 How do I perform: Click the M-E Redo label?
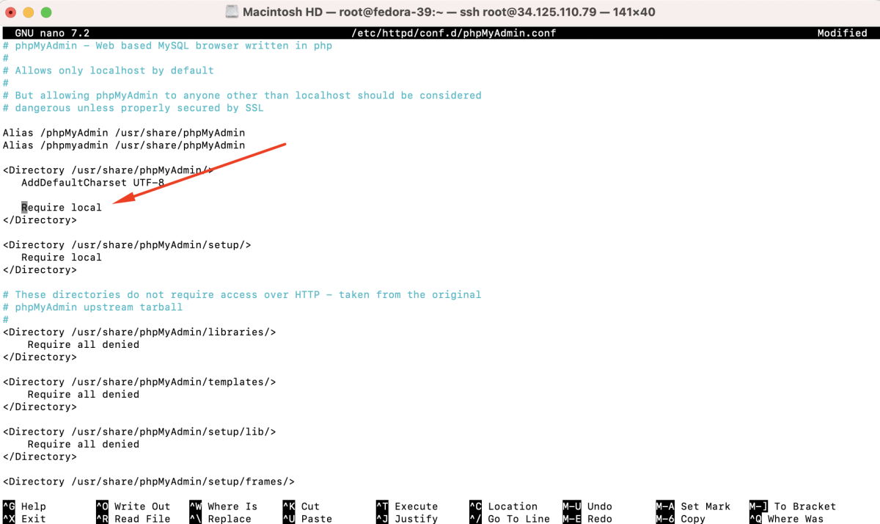click(x=600, y=519)
